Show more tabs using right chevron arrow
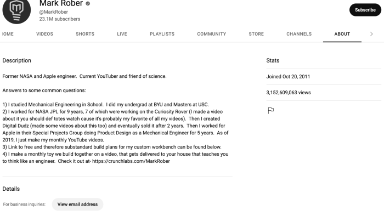 pos(371,34)
